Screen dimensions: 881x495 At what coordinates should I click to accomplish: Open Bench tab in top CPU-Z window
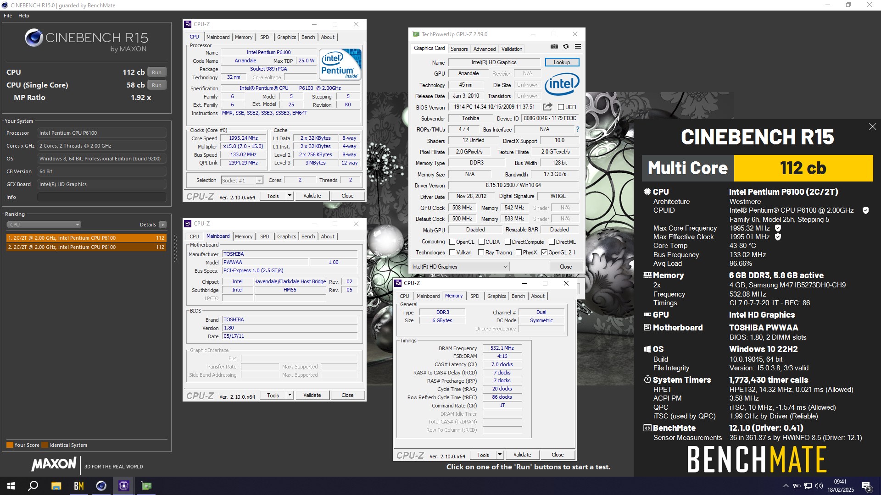tap(308, 37)
